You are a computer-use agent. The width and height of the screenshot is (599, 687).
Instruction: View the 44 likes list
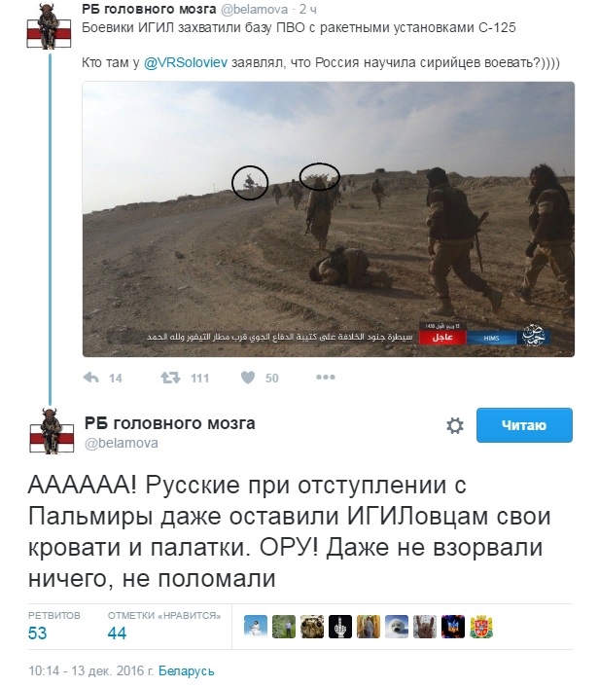pyautogui.click(x=164, y=626)
